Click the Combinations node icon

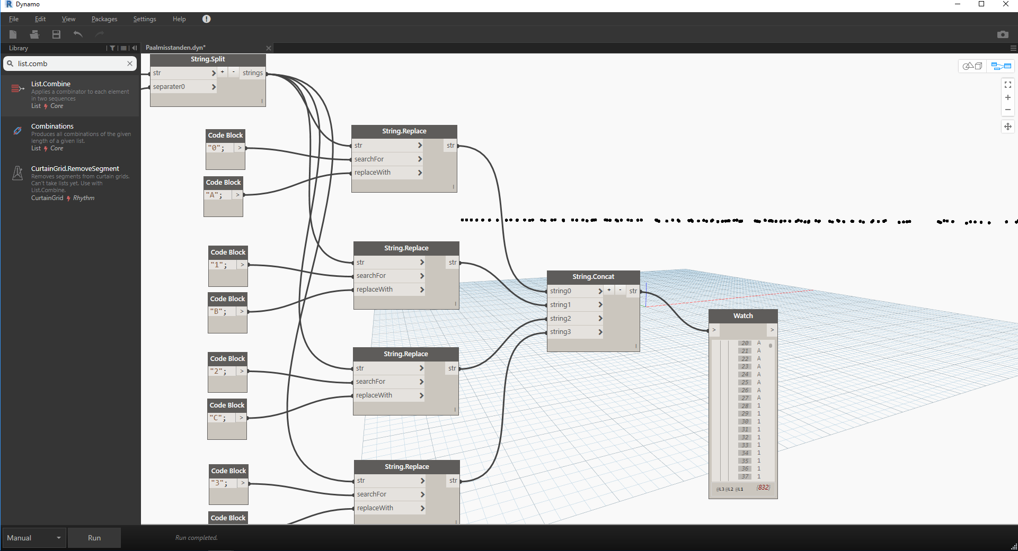(17, 130)
